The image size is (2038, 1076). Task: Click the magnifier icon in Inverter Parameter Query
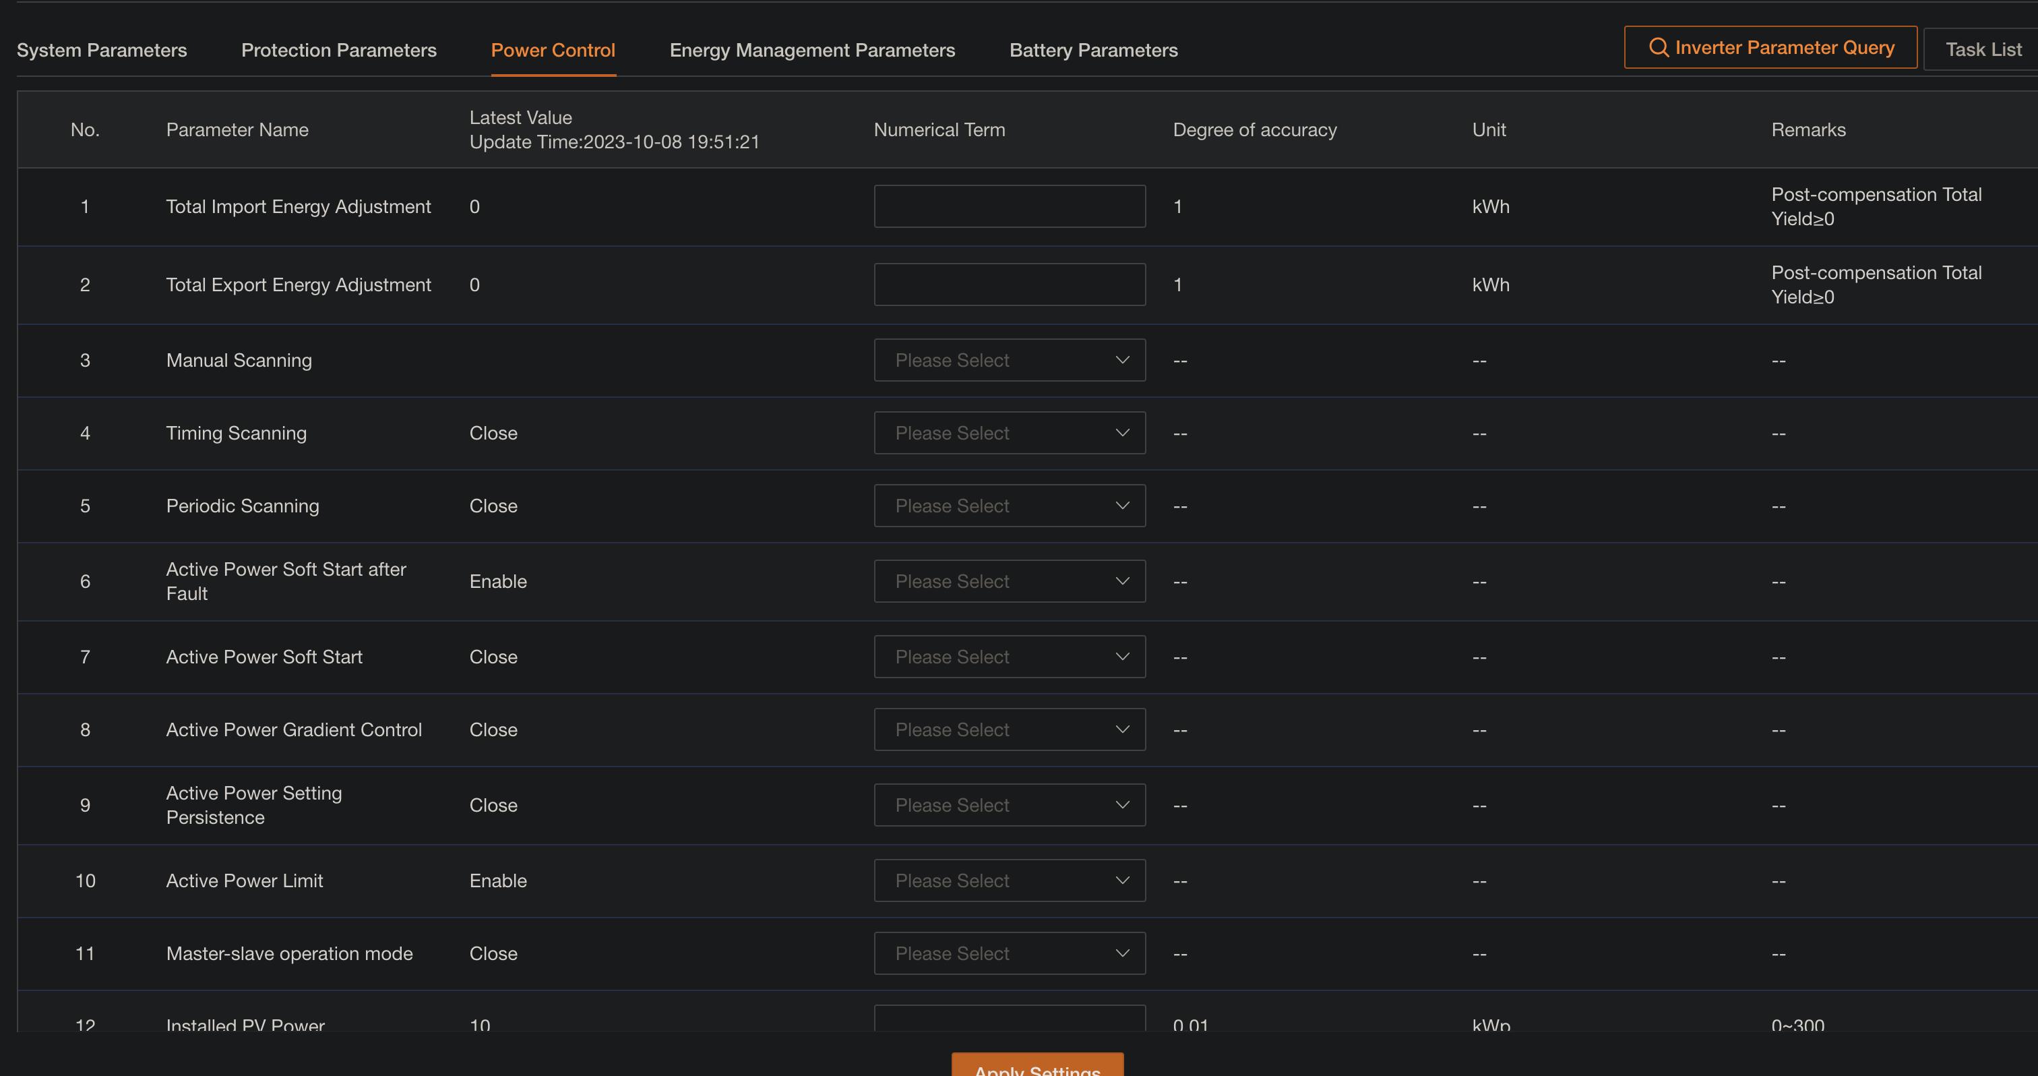click(x=1660, y=47)
